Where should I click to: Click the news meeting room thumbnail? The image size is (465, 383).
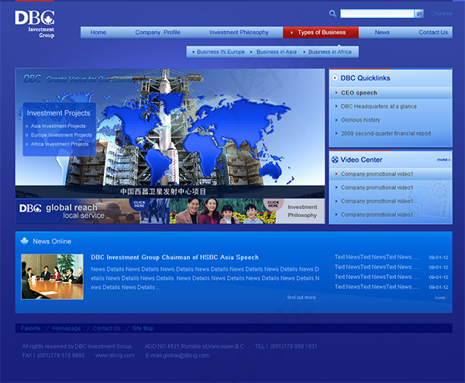(52, 277)
